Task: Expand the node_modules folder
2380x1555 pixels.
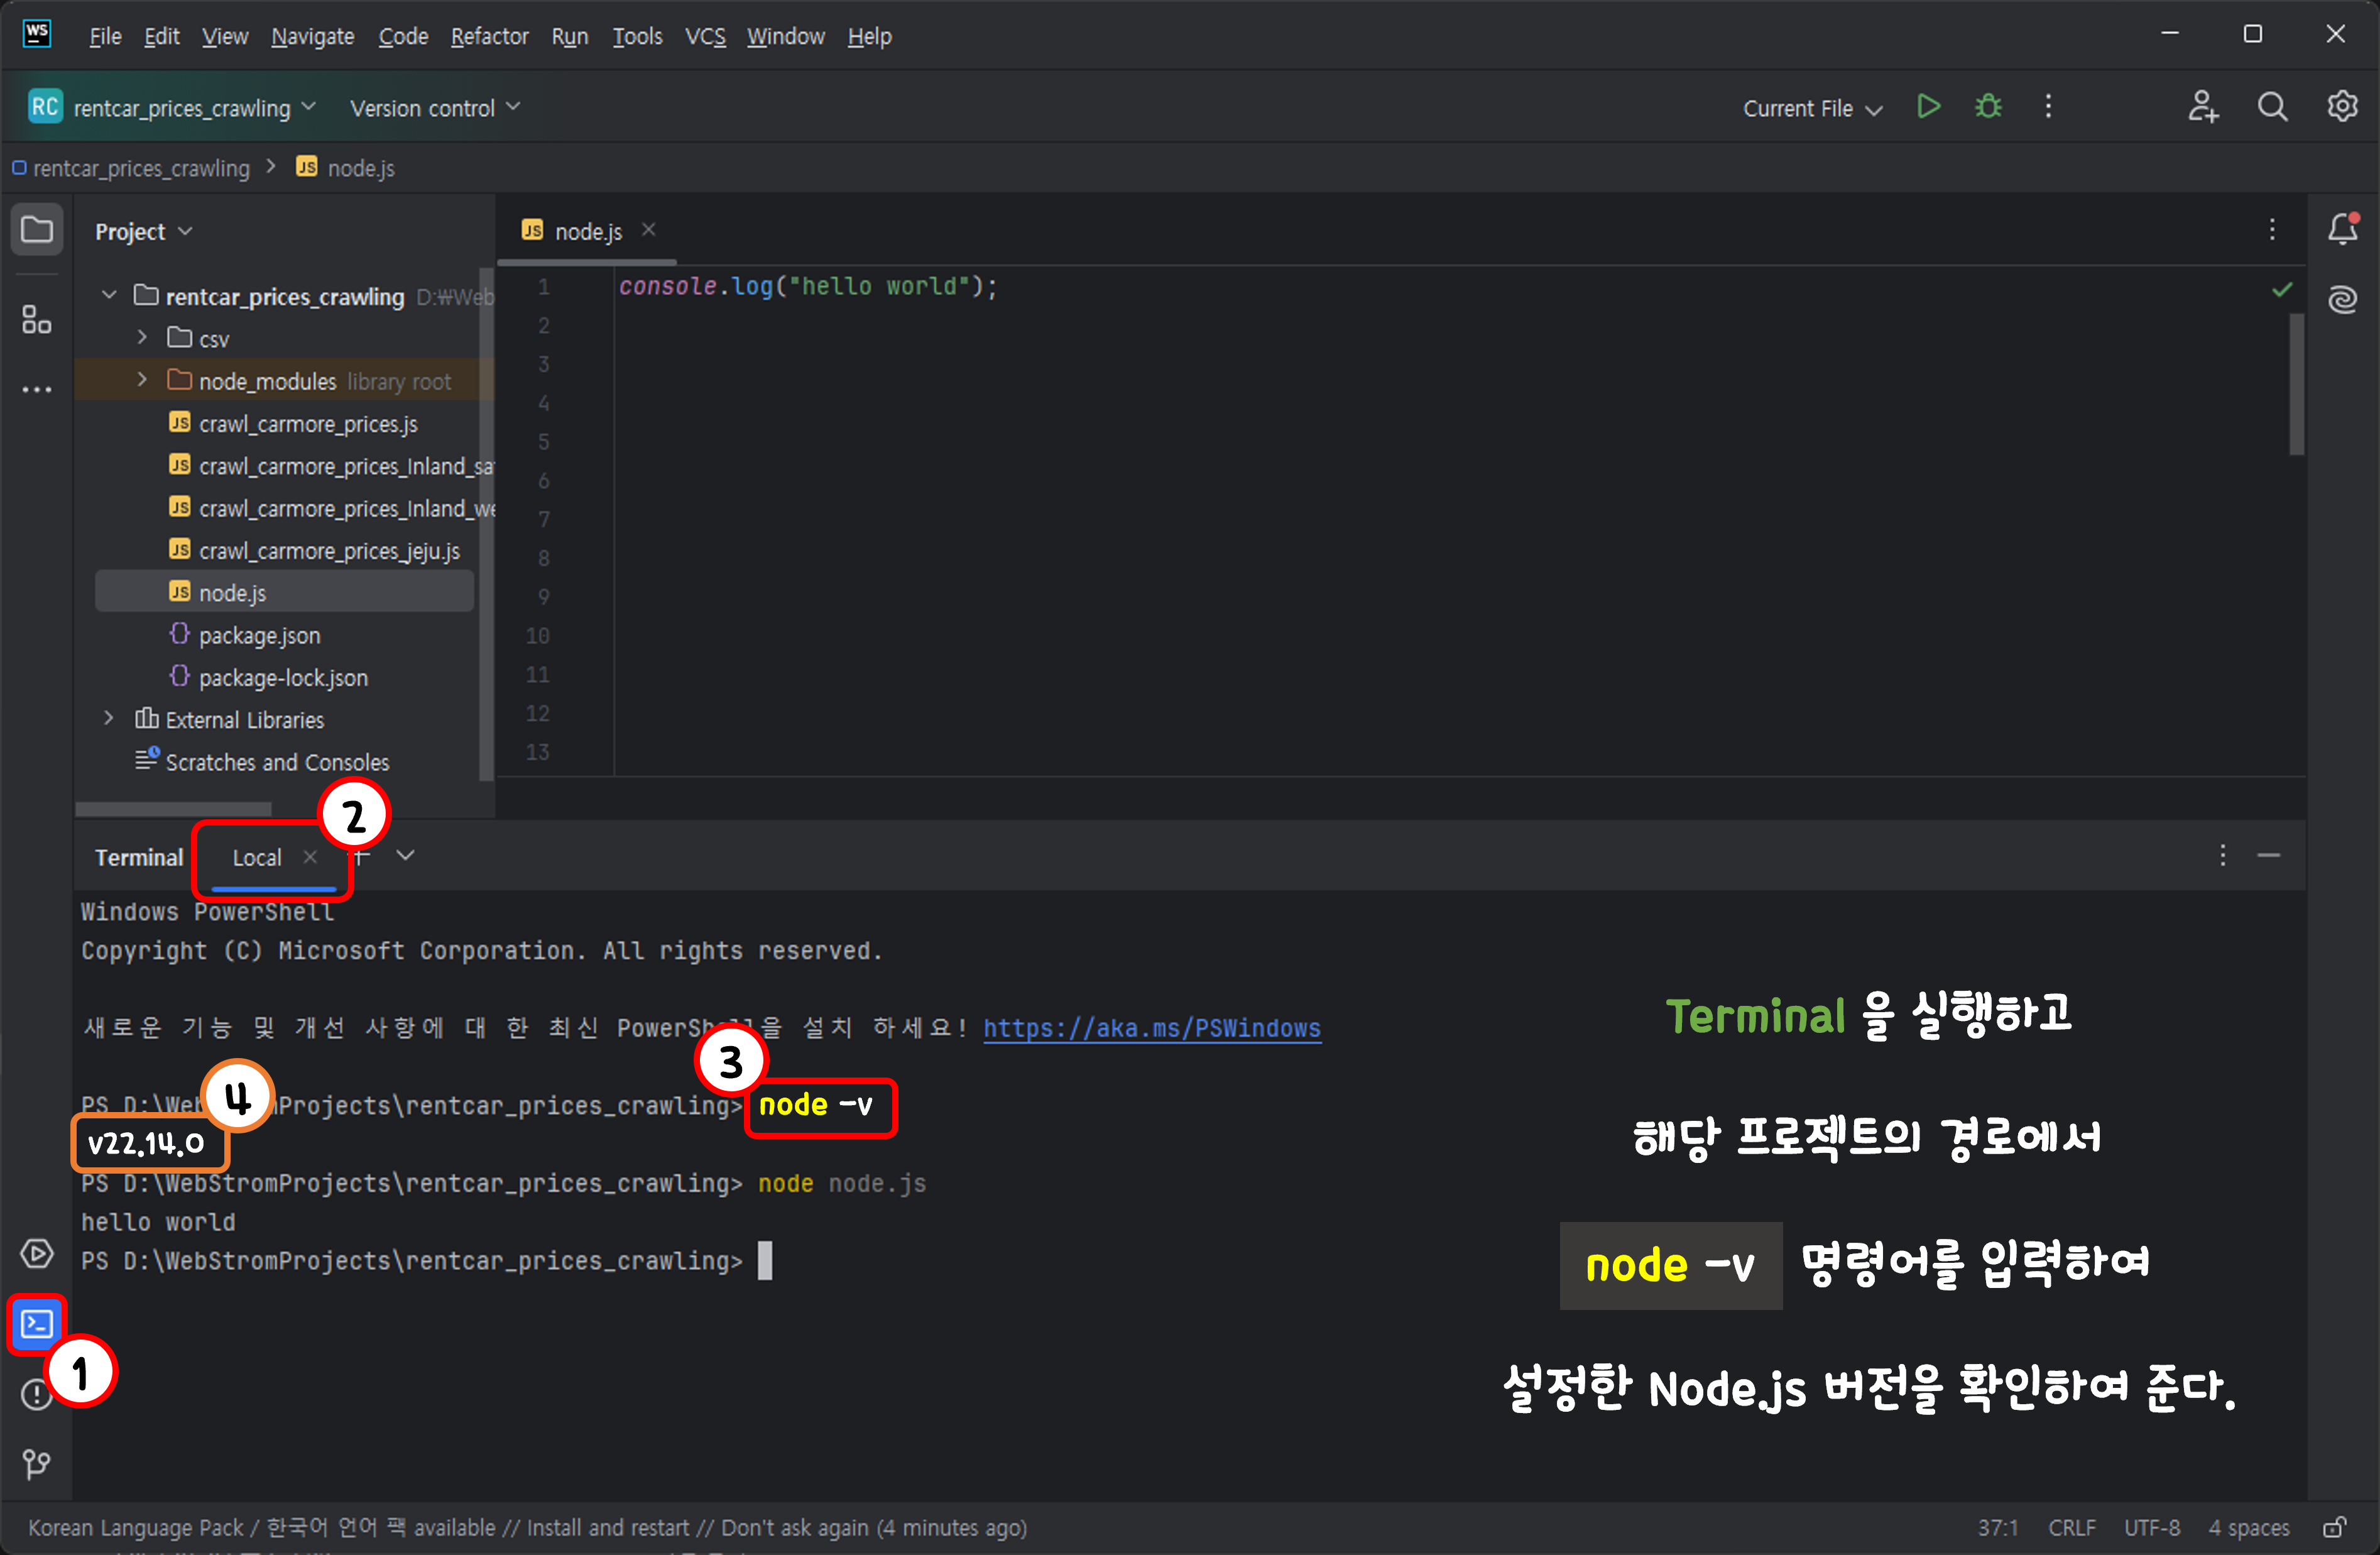Action: pos(142,380)
